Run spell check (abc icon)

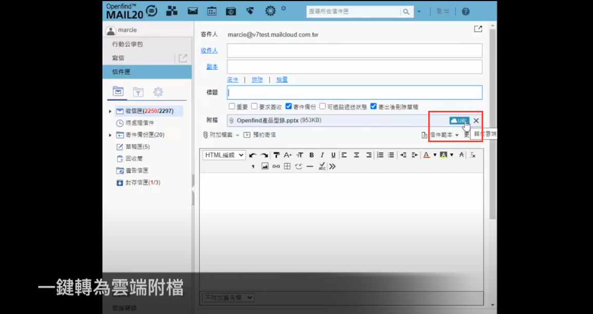(322, 166)
